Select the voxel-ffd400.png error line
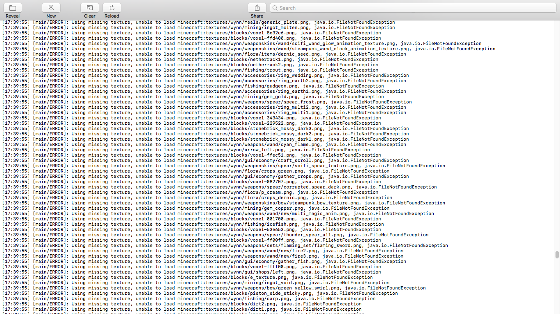The image size is (560, 314). [x=191, y=38]
